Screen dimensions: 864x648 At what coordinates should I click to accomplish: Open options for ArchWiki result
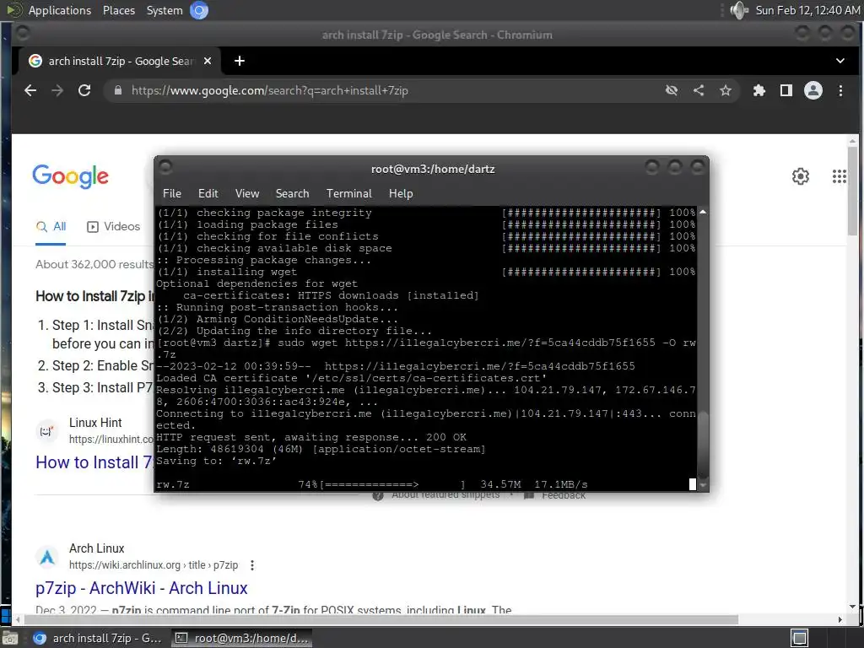point(252,565)
